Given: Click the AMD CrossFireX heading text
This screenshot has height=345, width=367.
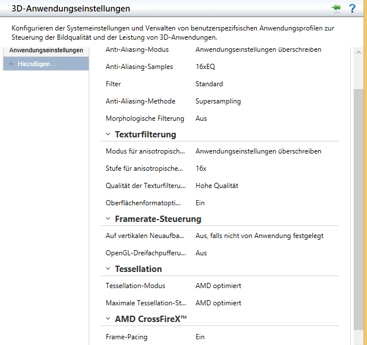Looking at the screenshot, I should [151, 319].
